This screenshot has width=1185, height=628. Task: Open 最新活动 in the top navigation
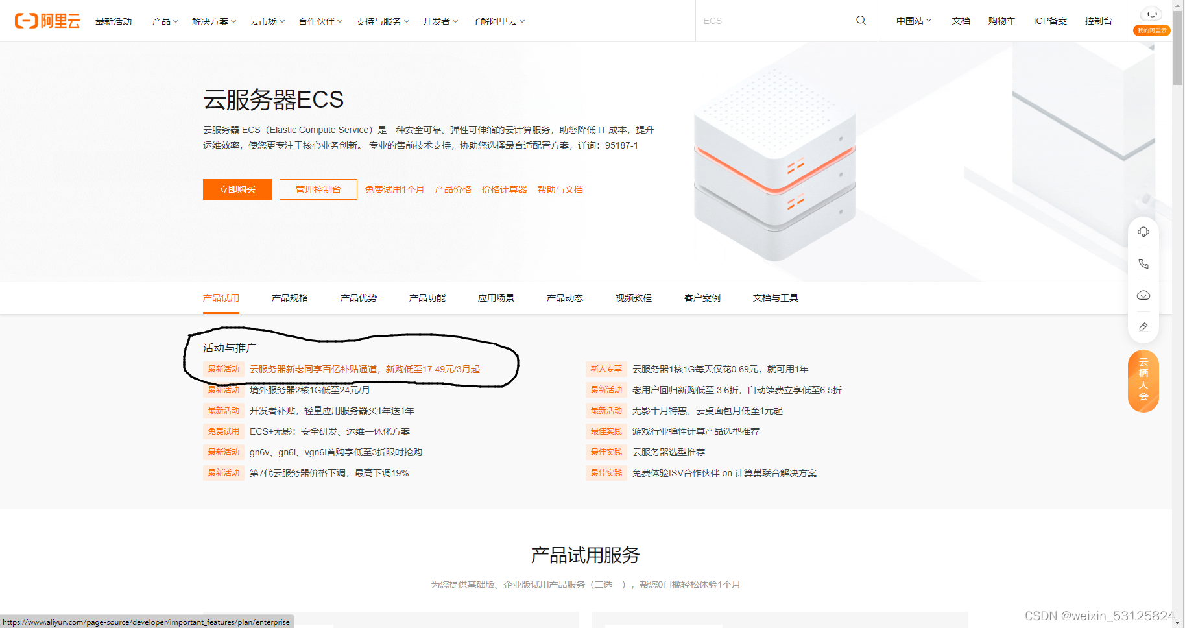pyautogui.click(x=114, y=21)
